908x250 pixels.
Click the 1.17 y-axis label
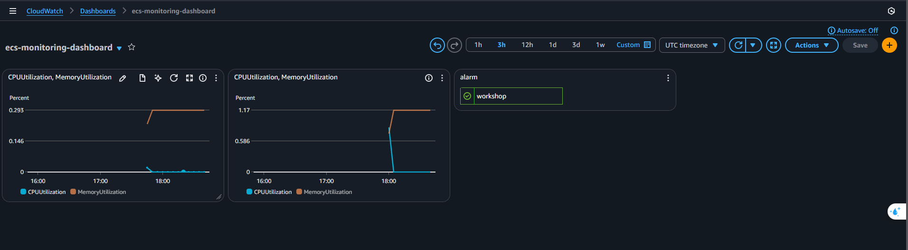click(x=244, y=110)
